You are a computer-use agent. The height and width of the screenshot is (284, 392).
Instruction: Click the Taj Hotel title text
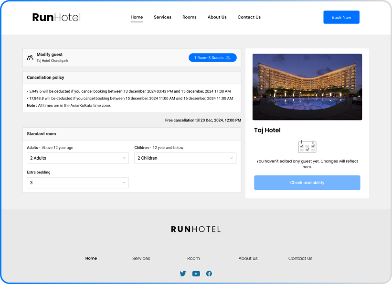(267, 130)
